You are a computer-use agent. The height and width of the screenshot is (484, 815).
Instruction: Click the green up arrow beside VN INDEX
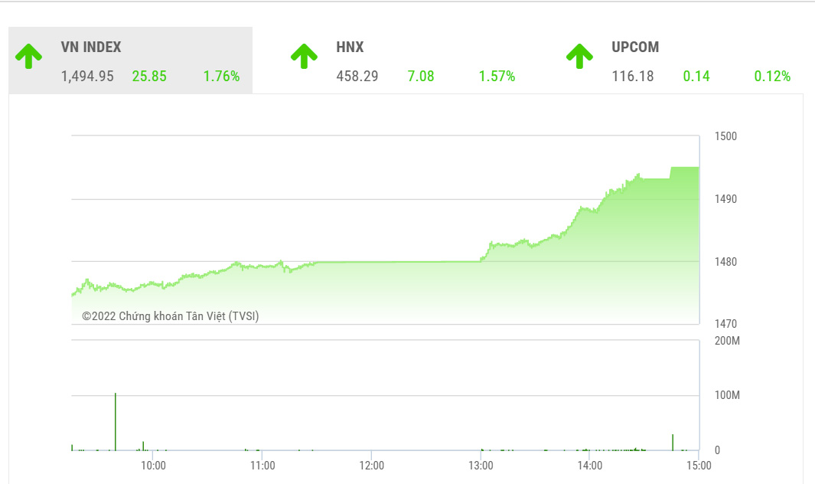point(29,56)
